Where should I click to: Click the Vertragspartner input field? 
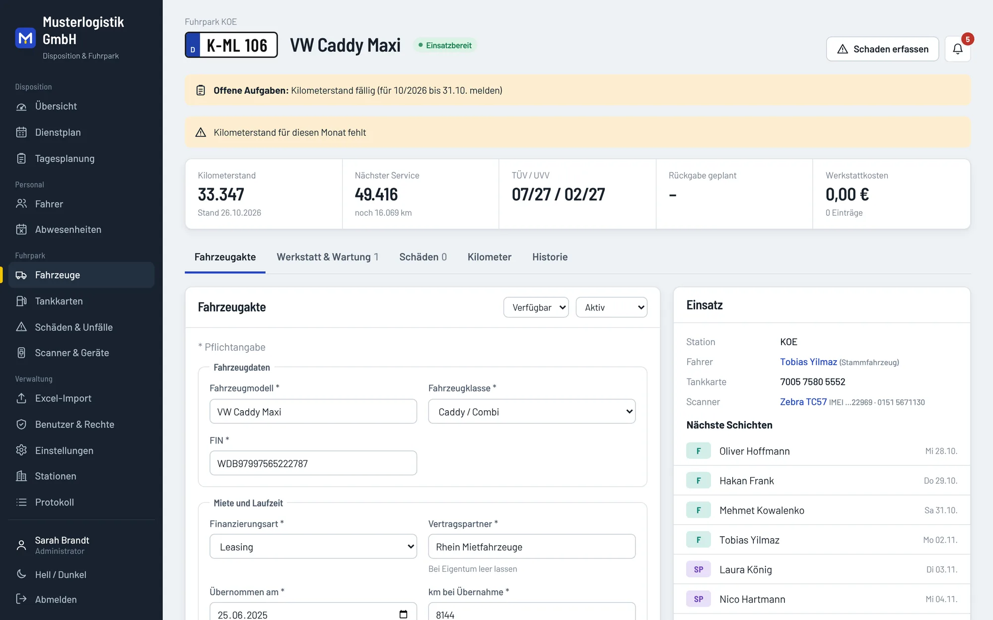[x=532, y=547]
